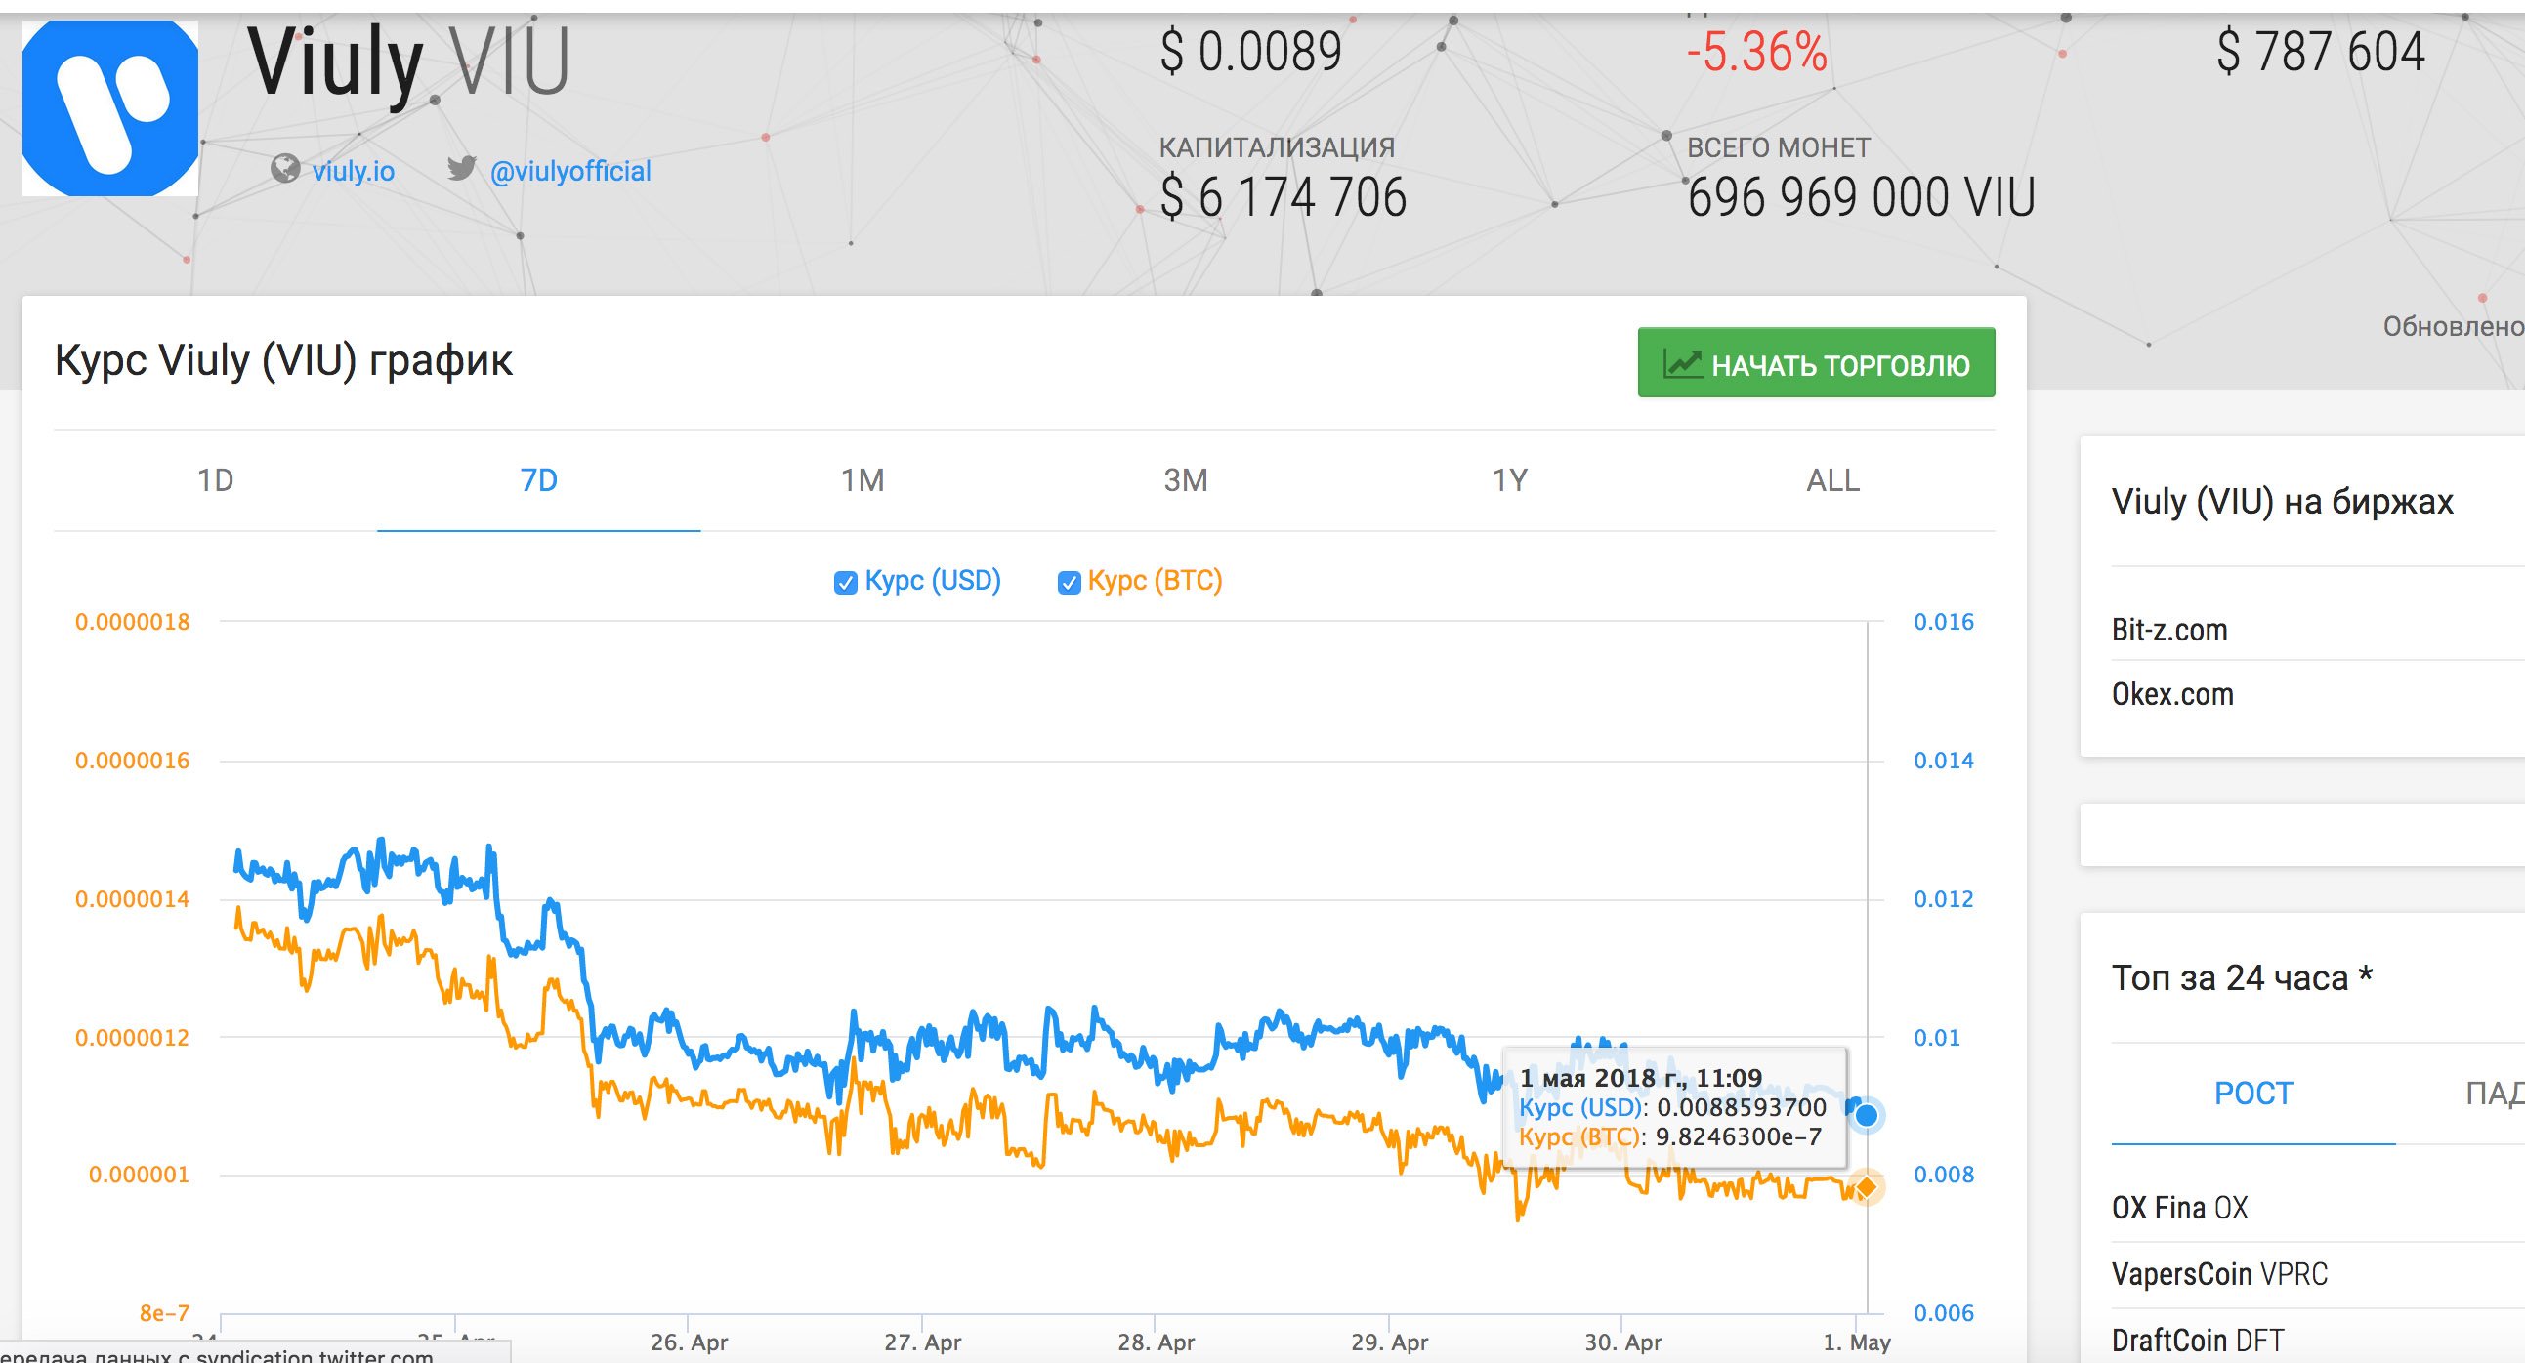Select the ALL time range tab
Image resolution: width=2525 pixels, height=1363 pixels.
pos(1832,480)
